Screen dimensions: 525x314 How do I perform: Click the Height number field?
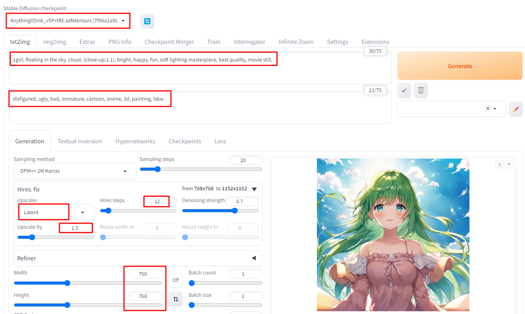pos(146,296)
